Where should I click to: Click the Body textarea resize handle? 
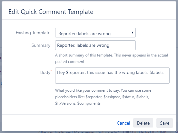pos(168,82)
